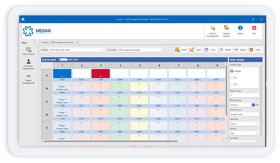Click the Import button icon
This screenshot has height=163, width=280.
[177, 50]
